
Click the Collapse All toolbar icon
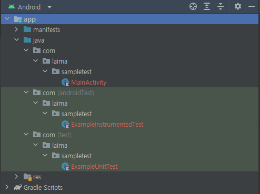[221, 7]
